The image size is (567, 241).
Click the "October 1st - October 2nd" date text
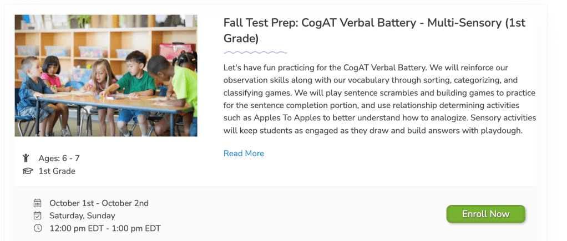(x=99, y=203)
